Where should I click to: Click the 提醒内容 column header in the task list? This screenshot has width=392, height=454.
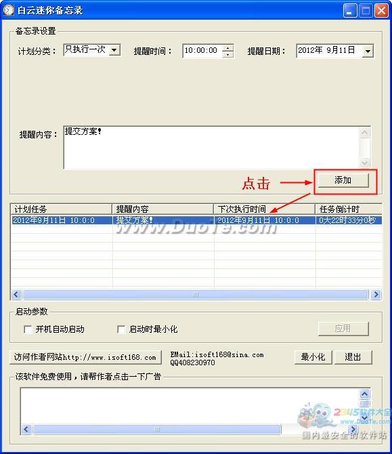coord(163,209)
